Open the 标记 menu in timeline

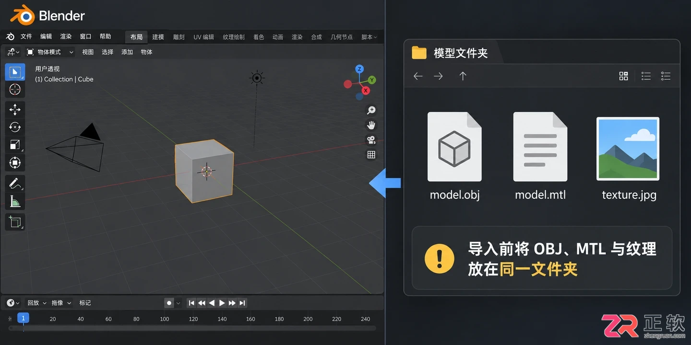(x=85, y=303)
